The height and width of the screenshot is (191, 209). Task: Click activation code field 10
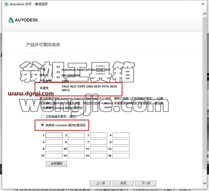76,149
